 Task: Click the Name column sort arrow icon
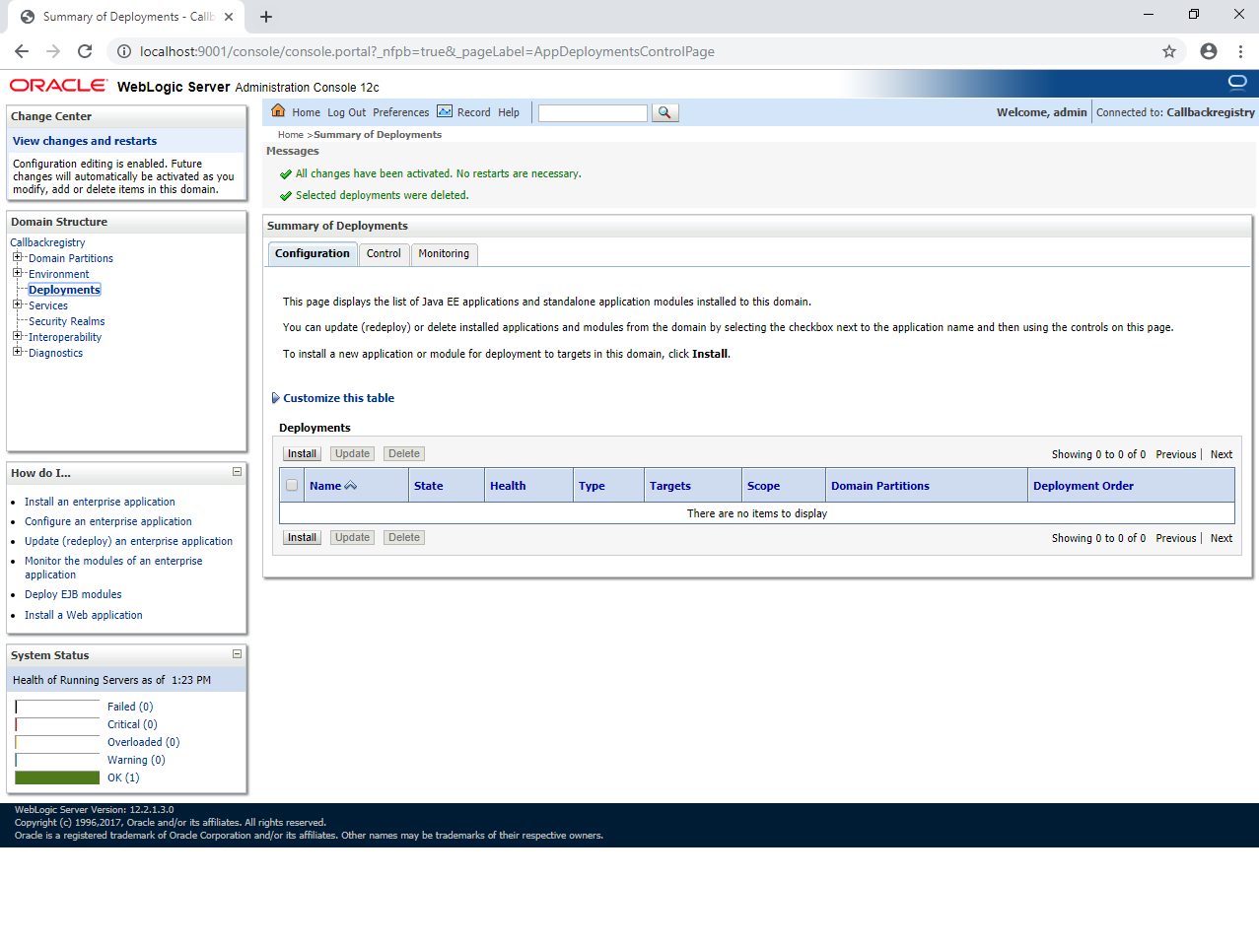tap(351, 486)
